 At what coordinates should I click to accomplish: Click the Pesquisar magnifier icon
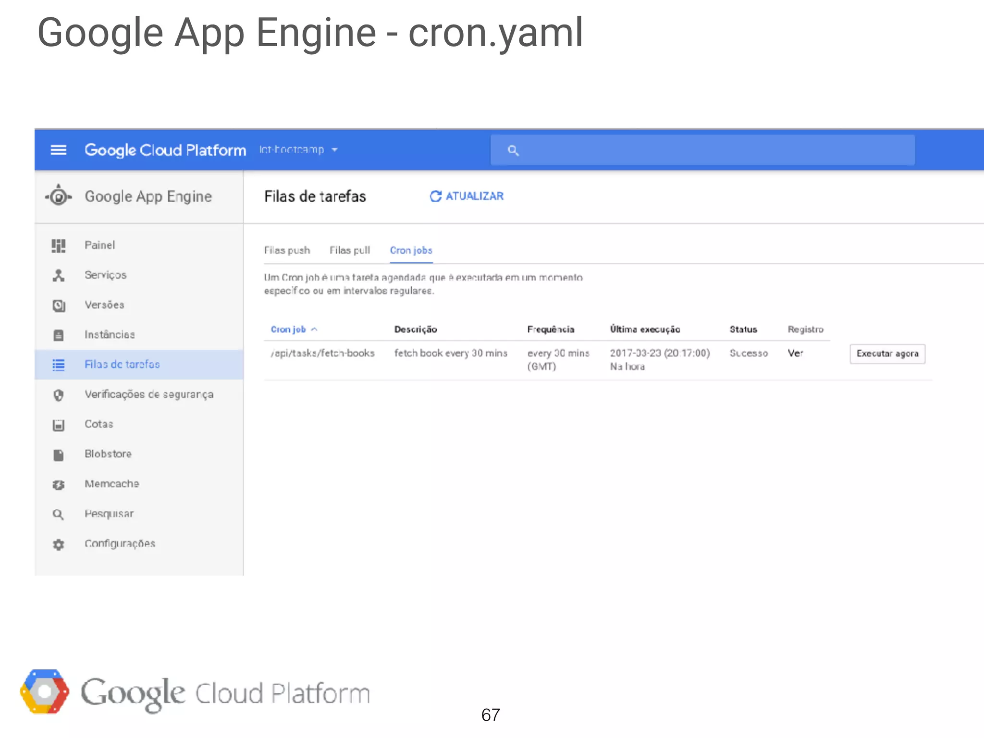[59, 515]
